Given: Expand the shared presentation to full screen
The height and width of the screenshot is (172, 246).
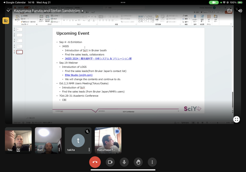Looking at the screenshot, I should click(x=236, y=119).
